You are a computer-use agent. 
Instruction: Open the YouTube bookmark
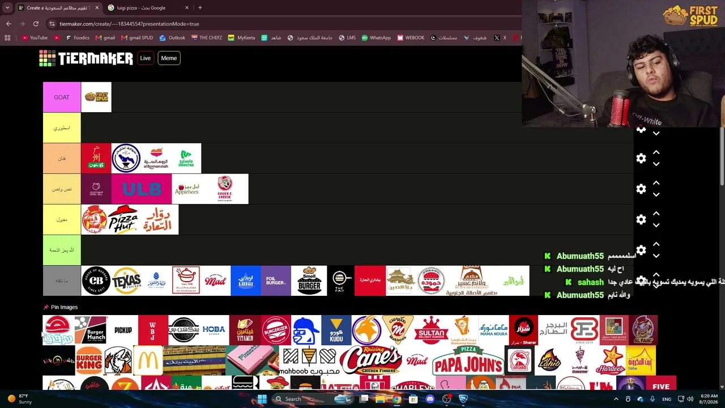pos(35,38)
